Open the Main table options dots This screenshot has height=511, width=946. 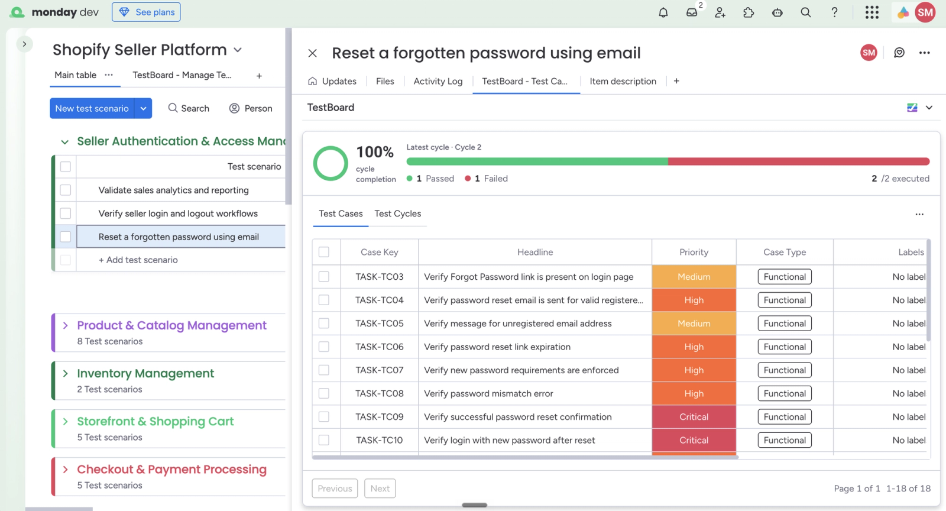point(109,75)
